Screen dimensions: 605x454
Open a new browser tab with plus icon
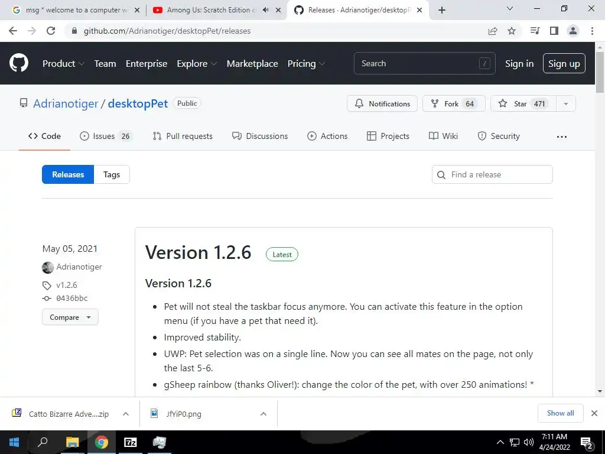pos(442,11)
